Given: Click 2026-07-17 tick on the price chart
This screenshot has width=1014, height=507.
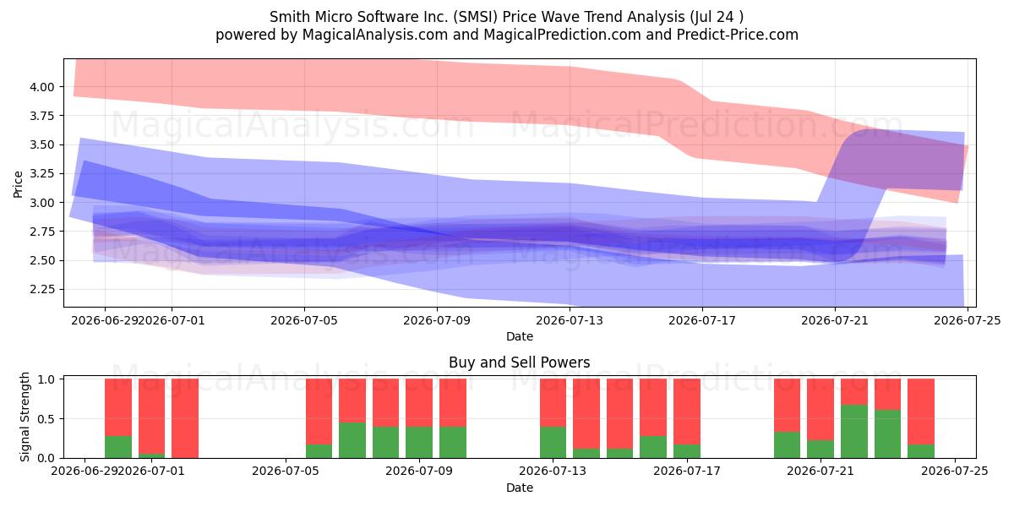Looking at the screenshot, I should pyautogui.click(x=702, y=320).
